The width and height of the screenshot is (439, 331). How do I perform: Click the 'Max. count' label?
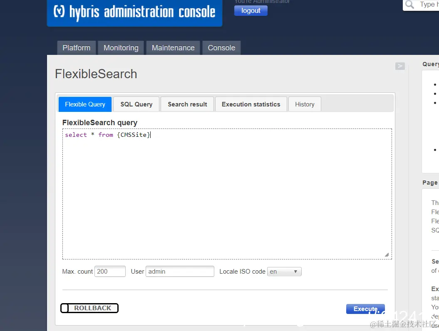point(77,272)
